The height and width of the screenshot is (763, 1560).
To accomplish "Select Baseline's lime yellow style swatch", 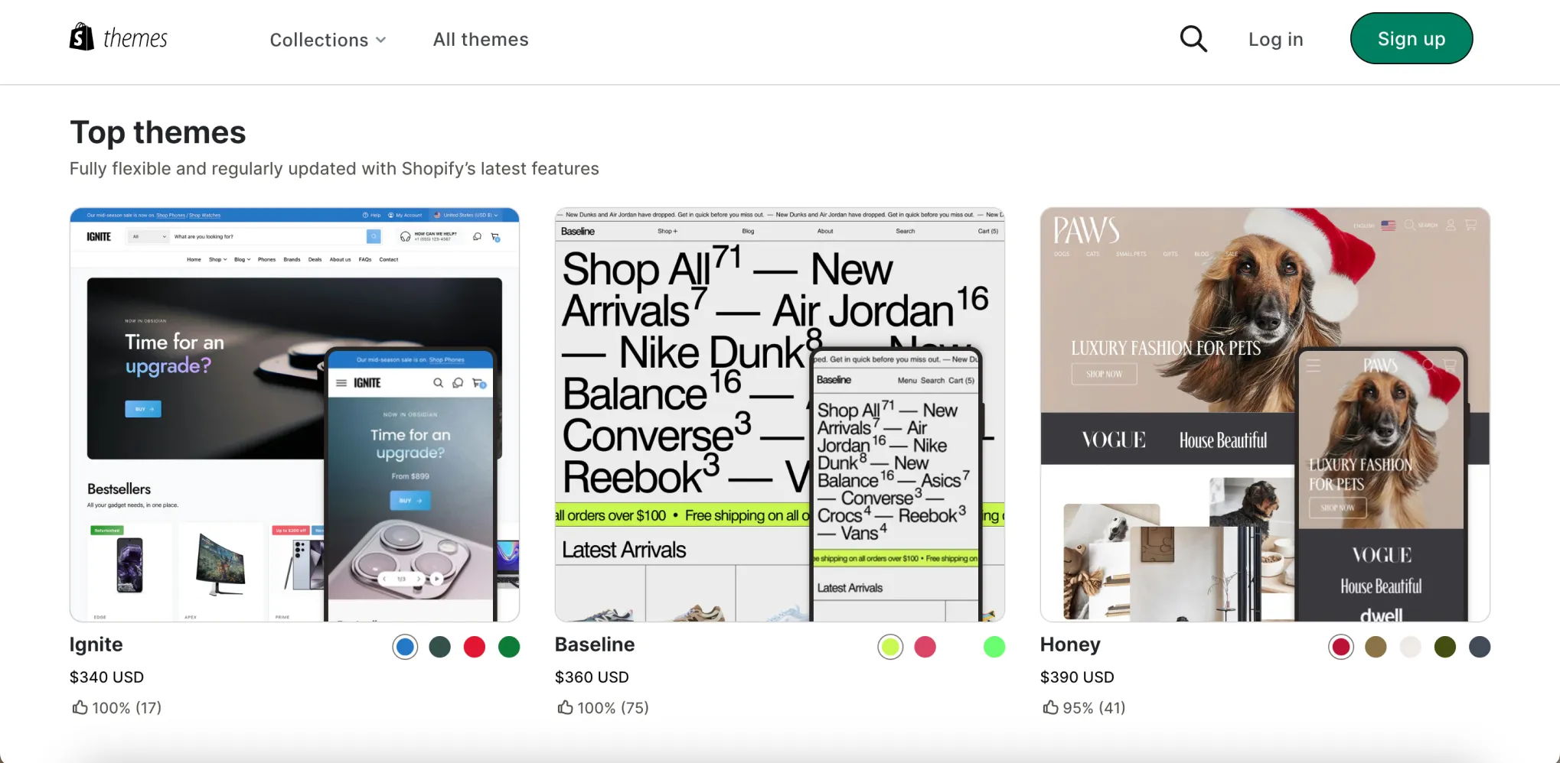I will tap(890, 647).
